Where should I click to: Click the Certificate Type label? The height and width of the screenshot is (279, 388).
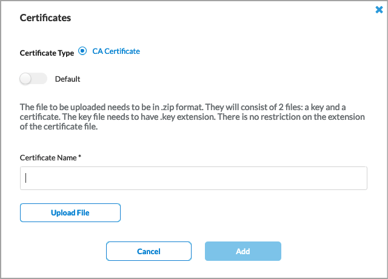click(x=47, y=53)
